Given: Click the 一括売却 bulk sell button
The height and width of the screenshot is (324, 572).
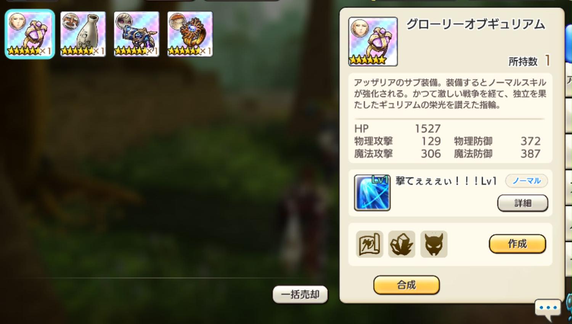Looking at the screenshot, I should click(300, 295).
